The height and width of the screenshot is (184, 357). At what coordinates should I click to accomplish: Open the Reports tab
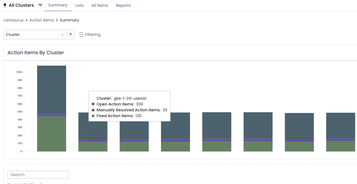[123, 5]
